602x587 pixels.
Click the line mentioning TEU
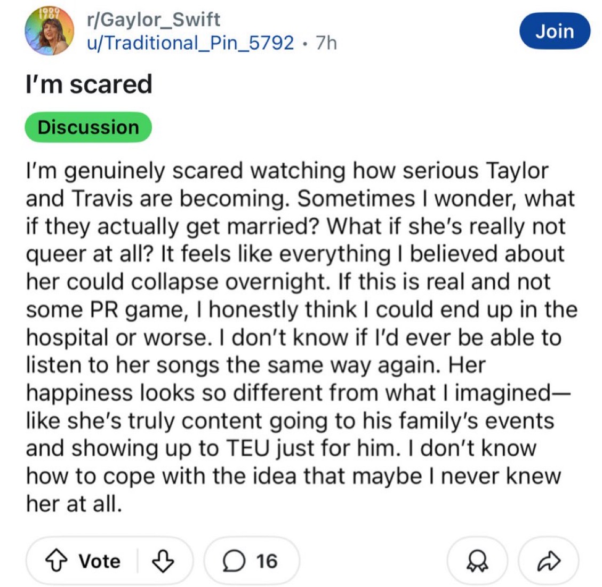[280, 448]
